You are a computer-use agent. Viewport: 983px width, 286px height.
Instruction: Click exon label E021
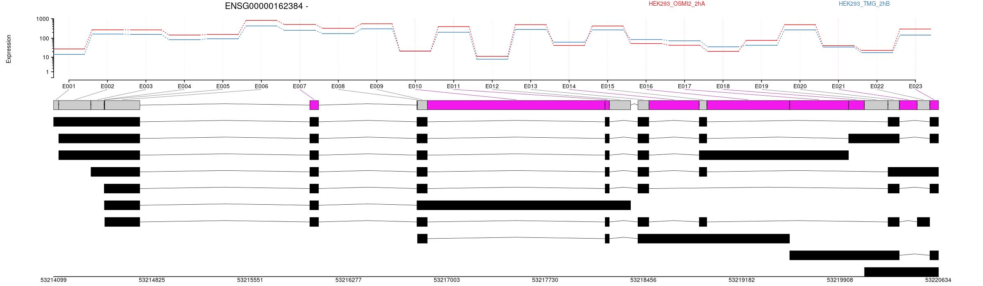838,86
